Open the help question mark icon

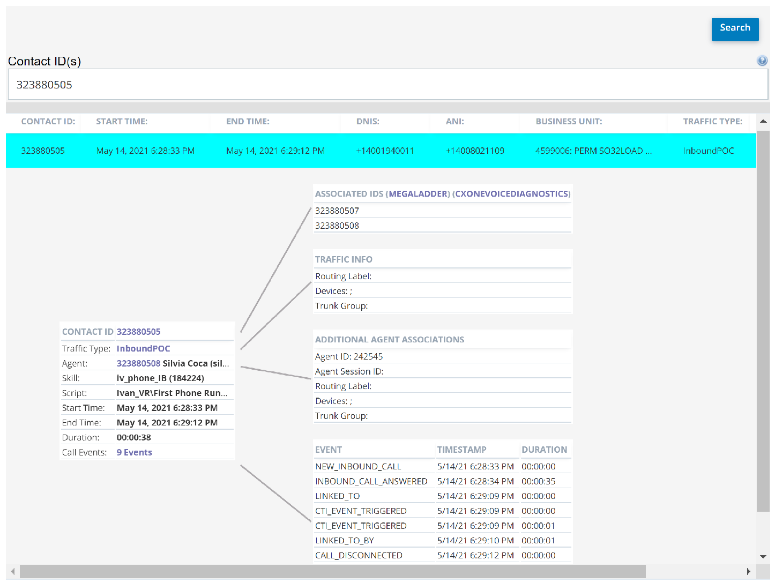(762, 61)
